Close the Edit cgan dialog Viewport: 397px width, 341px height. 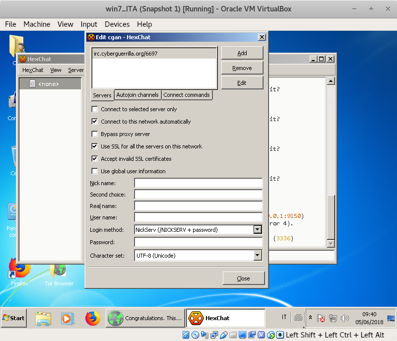pos(244,278)
